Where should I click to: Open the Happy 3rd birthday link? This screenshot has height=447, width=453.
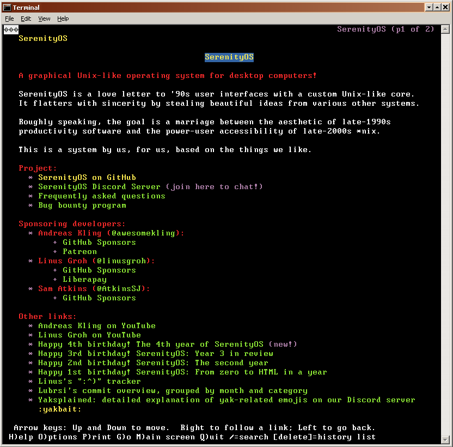pyautogui.click(x=155, y=353)
